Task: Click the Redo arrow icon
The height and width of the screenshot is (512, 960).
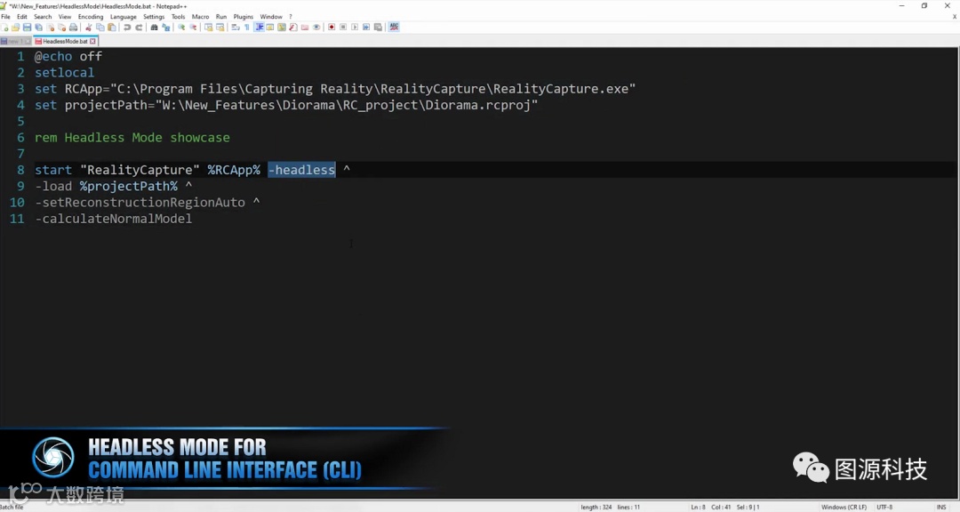Action: pyautogui.click(x=139, y=27)
